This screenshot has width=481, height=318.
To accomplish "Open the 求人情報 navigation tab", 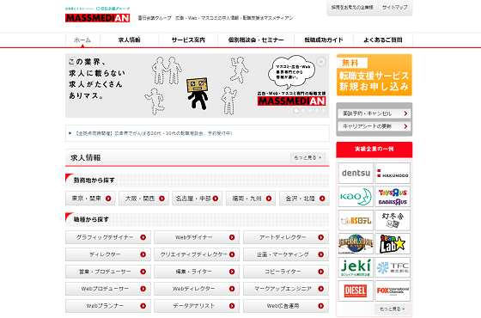I will point(129,40).
